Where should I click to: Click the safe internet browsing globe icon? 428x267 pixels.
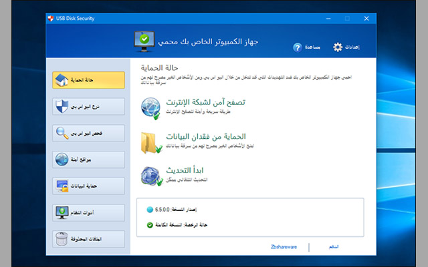[151, 107]
